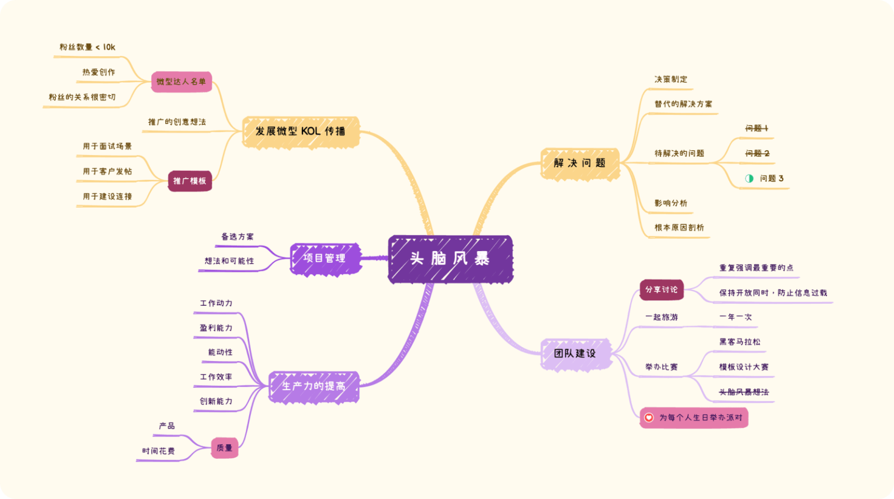Viewport: 894px width, 499px height.
Task: Select the 想法和可能性 subtopic
Action: [x=229, y=261]
